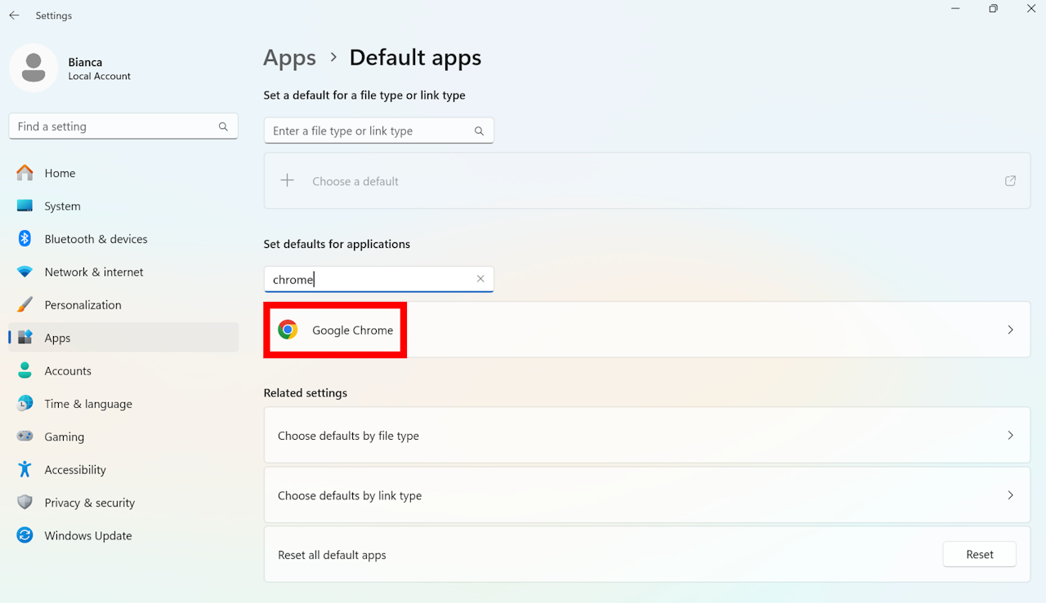Go to Privacy & security settings

pyautogui.click(x=89, y=503)
